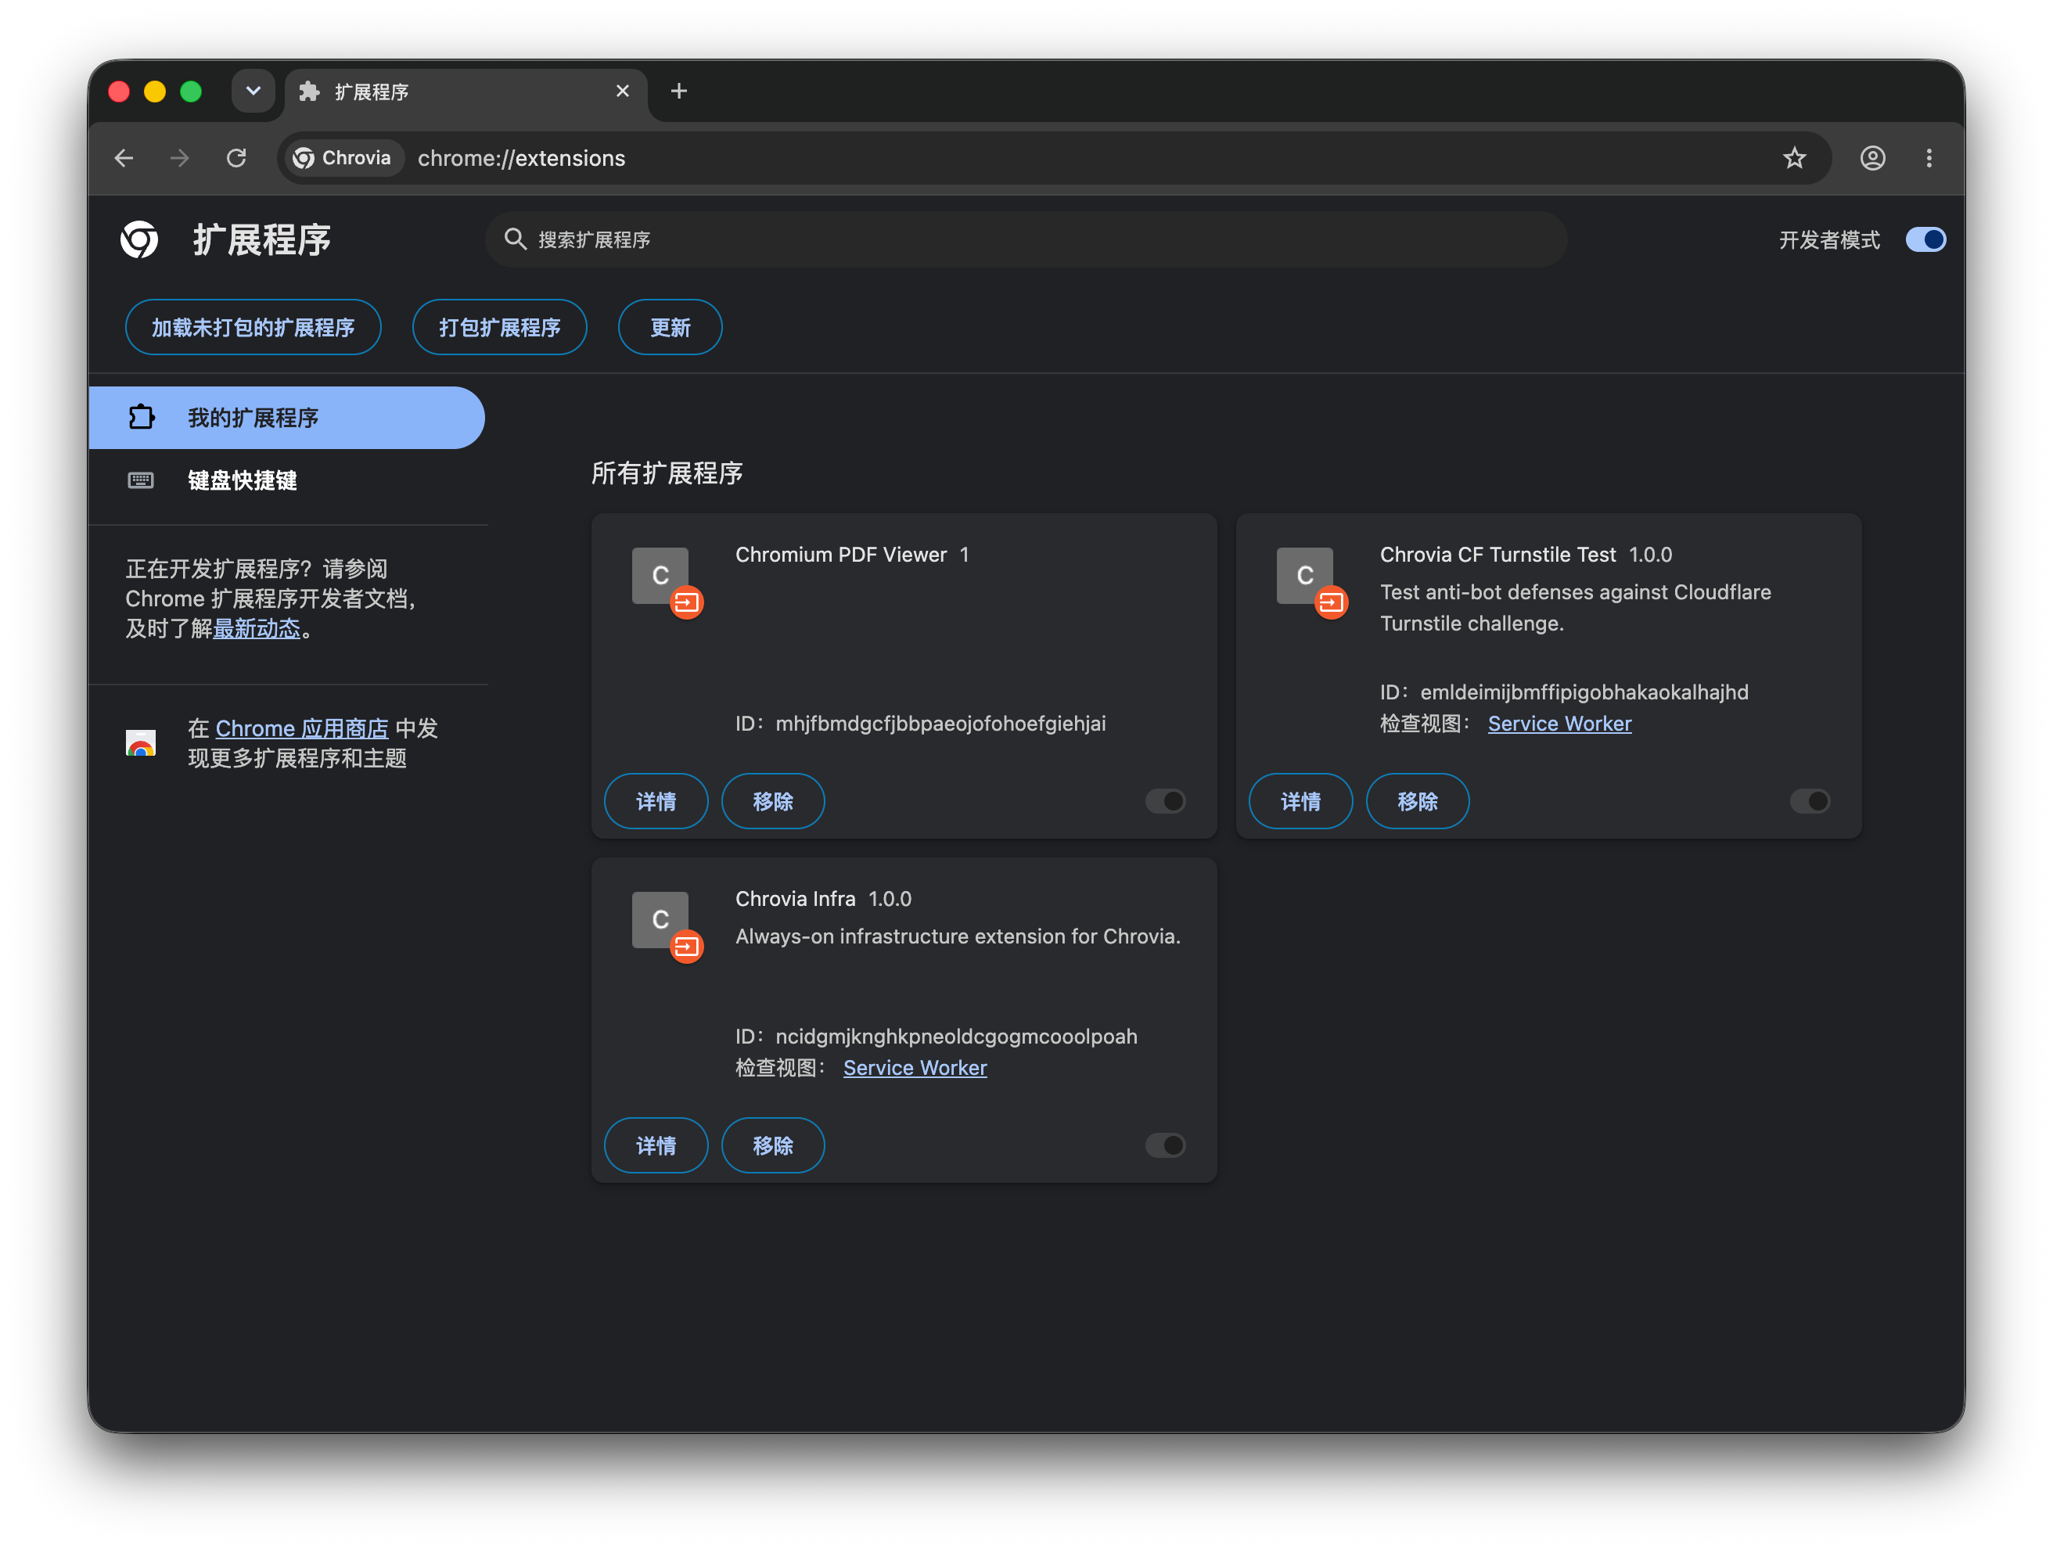
Task: Select 我的扩展程序 in the sidebar
Action: [x=286, y=418]
